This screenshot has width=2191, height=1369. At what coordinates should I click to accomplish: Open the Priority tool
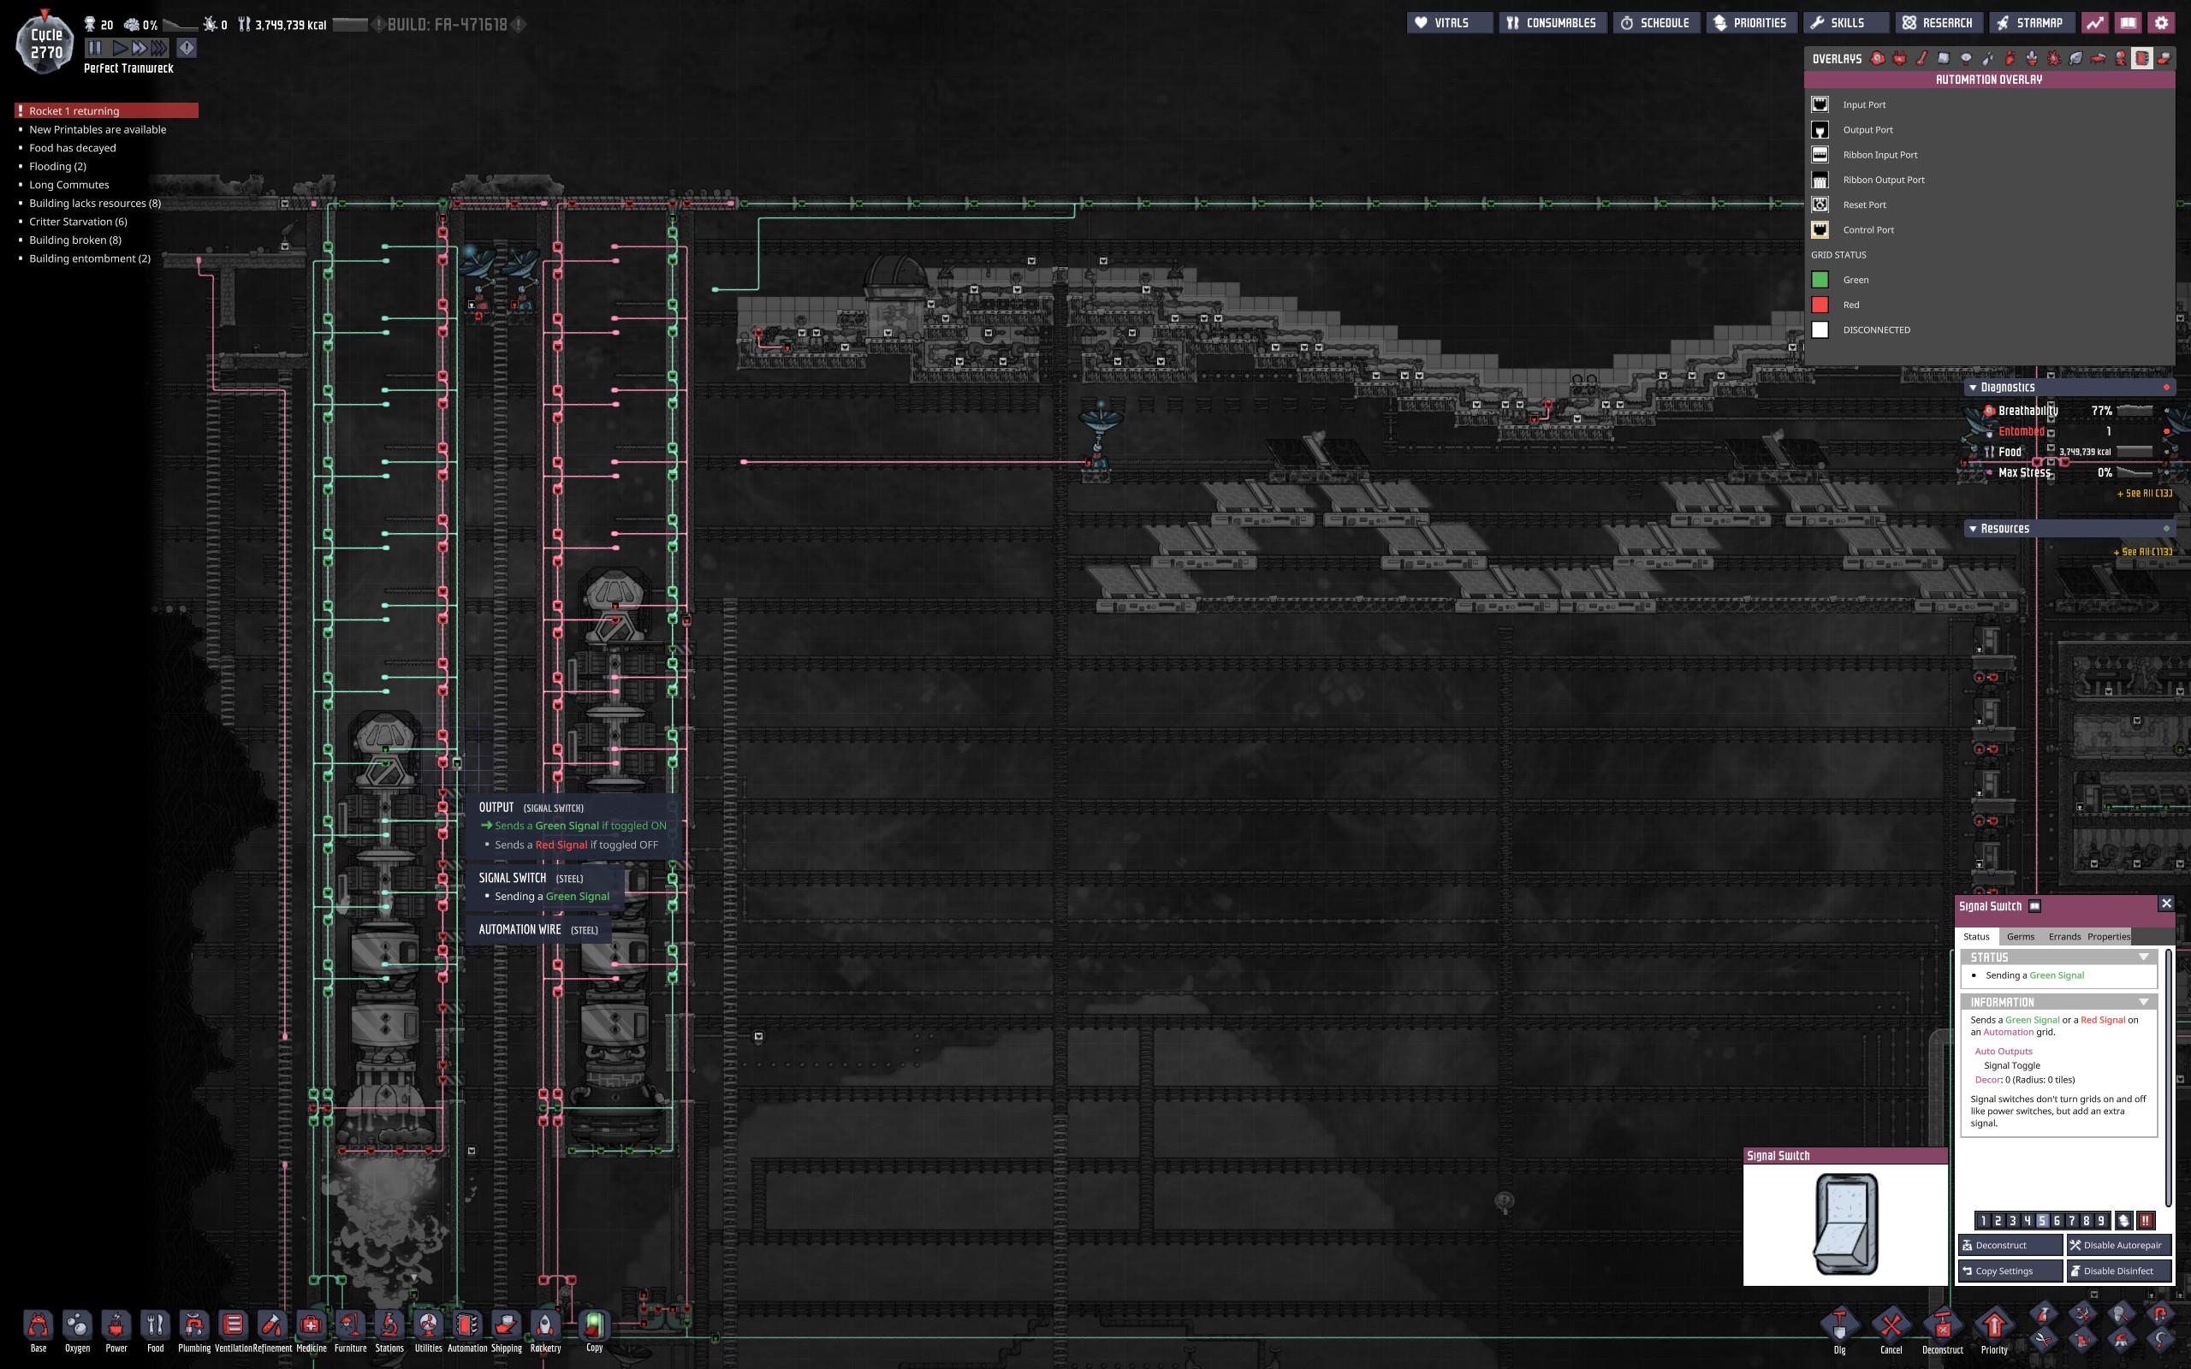[1993, 1327]
